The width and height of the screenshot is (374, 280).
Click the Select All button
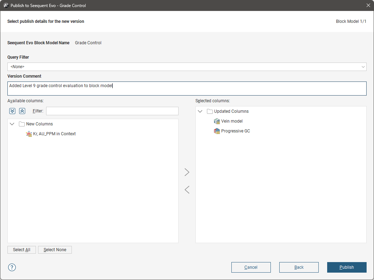pyautogui.click(x=21, y=250)
